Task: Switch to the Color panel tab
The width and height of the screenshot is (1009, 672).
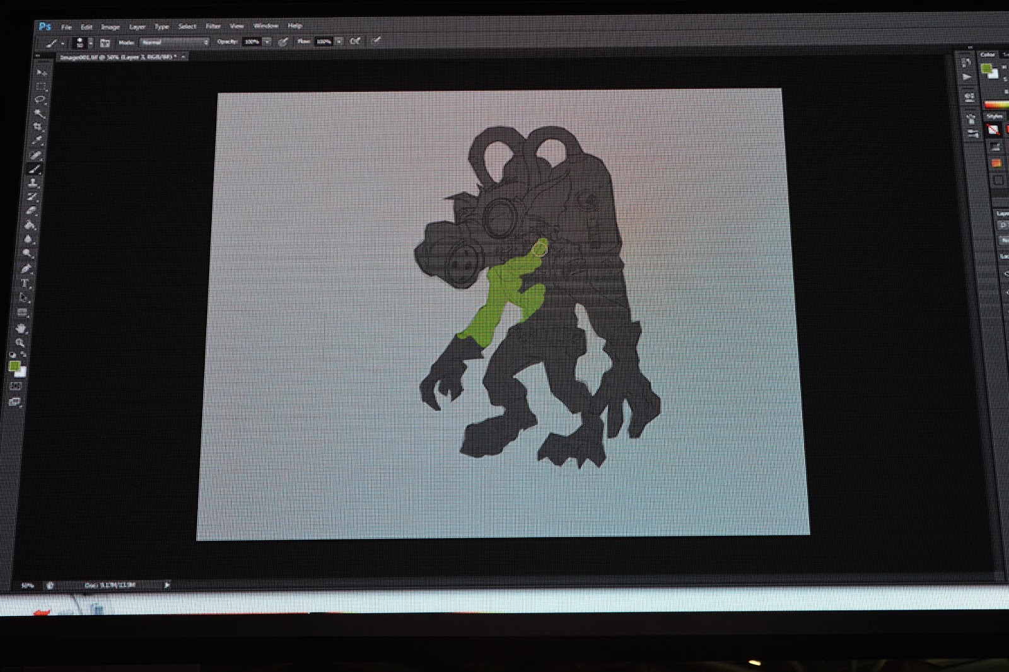Action: click(x=988, y=55)
